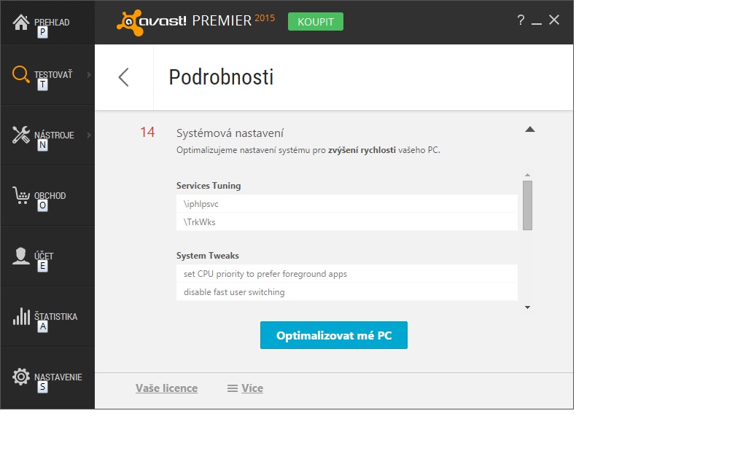
Task: Open the Obchod shopping cart icon
Action: (x=21, y=195)
